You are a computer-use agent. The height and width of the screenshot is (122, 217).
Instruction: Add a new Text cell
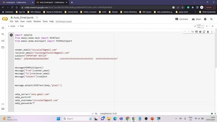[x=21, y=26]
